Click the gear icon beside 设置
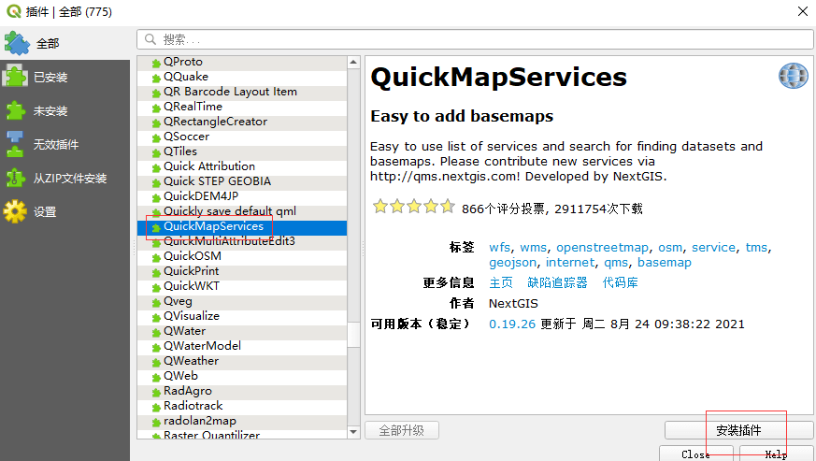 click(15, 211)
